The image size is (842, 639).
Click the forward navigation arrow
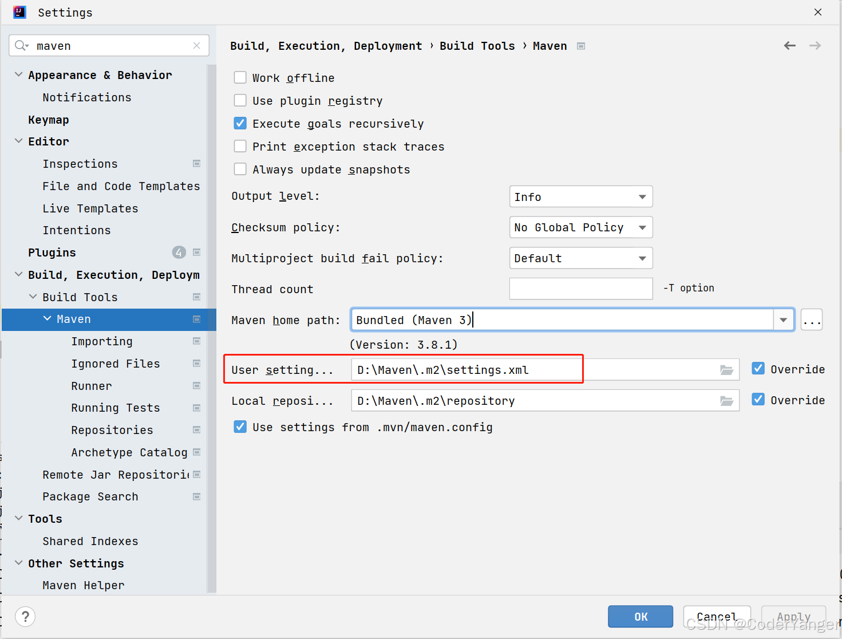click(x=815, y=46)
